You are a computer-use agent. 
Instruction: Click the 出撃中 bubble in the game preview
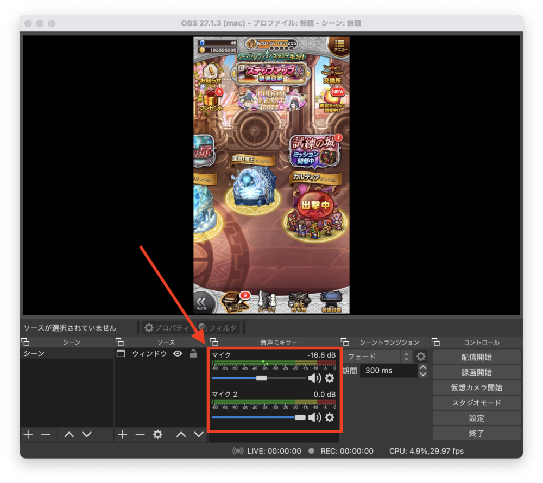315,205
